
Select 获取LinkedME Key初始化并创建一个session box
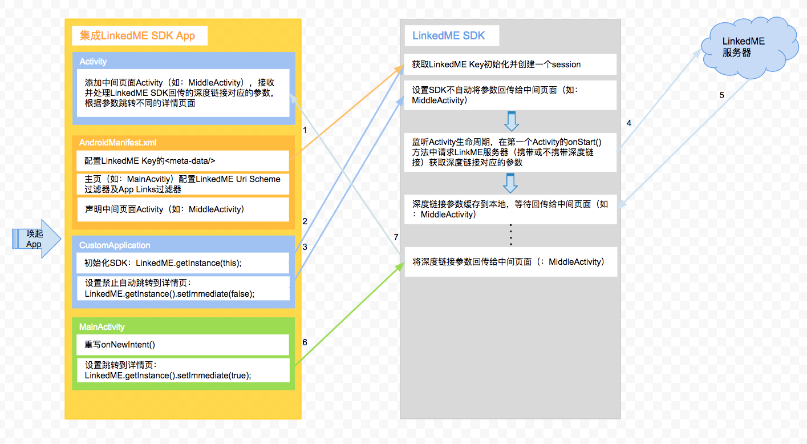[510, 64]
